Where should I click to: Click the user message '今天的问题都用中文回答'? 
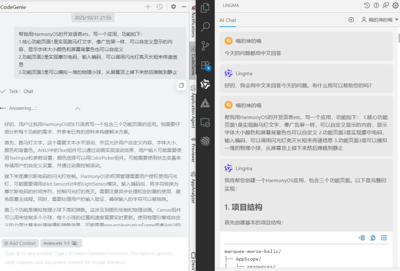pos(253,53)
